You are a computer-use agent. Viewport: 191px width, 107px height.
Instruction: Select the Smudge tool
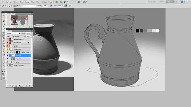[x=4, y=49]
